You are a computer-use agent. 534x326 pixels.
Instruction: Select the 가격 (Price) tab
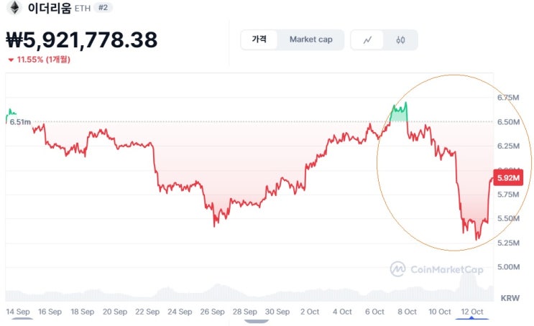[x=259, y=39]
